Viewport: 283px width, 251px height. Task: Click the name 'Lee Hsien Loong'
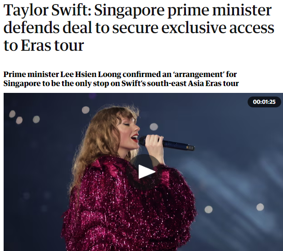(x=90, y=74)
